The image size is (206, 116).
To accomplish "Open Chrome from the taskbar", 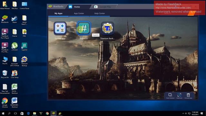I will [47, 113].
